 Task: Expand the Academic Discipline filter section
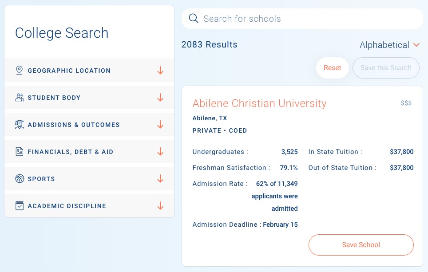160,206
